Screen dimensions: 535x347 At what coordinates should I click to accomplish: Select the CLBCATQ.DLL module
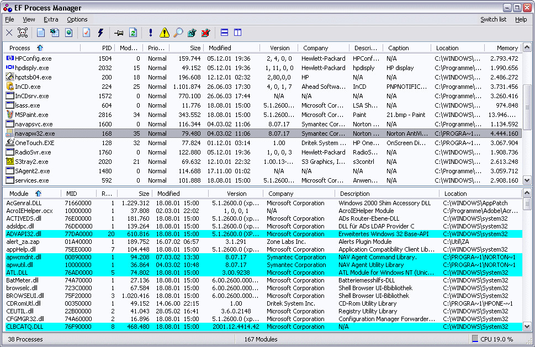[263, 327]
